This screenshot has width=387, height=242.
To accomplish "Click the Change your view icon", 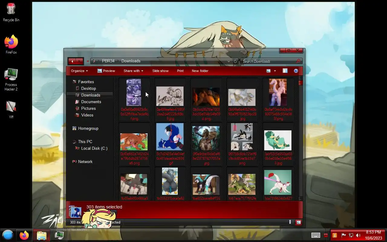I will point(268,71).
